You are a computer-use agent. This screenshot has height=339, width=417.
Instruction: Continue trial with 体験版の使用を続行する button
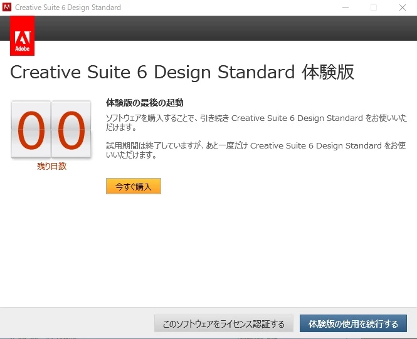(x=353, y=323)
